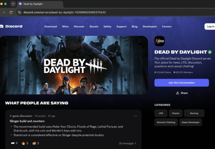Image resolution: width=215 pixels, height=149 pixels.
Task: Open the Nitro menu item
Action: pos(65,26)
